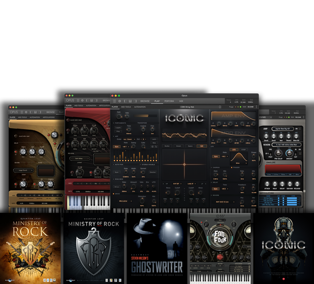This screenshot has height=284, width=314.
Task: Click the velocity level meter bar beside Velo
Action: [145, 116]
